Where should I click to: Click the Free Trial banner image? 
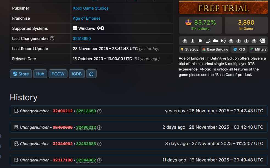[x=223, y=7]
